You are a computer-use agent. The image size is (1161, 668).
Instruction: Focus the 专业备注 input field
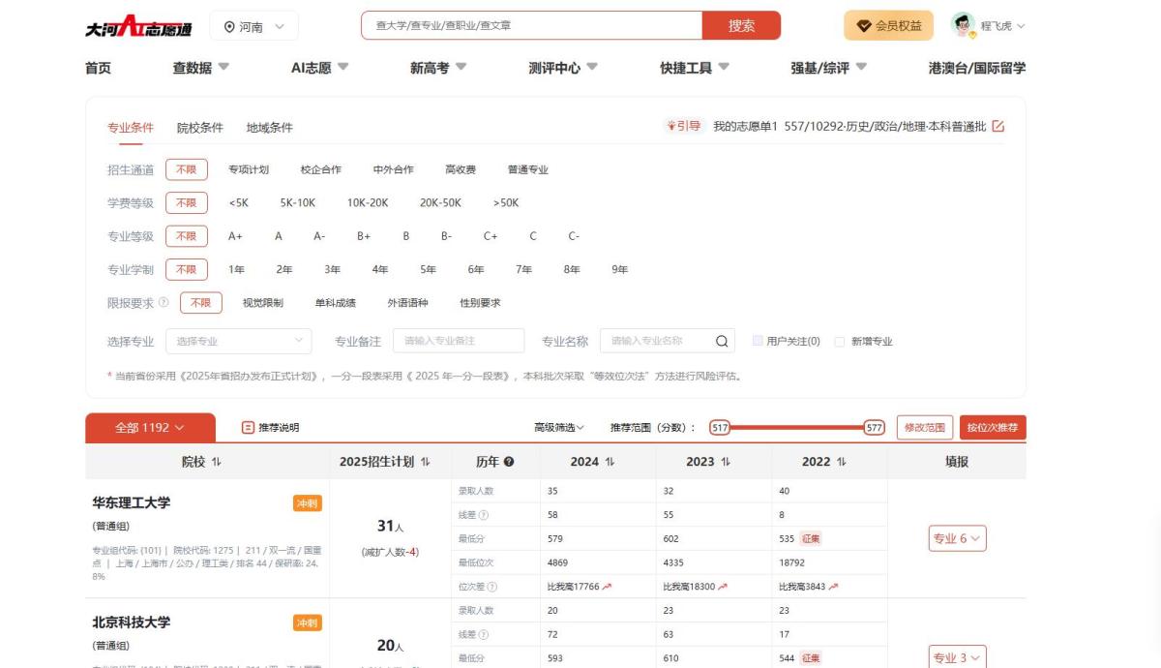(x=459, y=341)
